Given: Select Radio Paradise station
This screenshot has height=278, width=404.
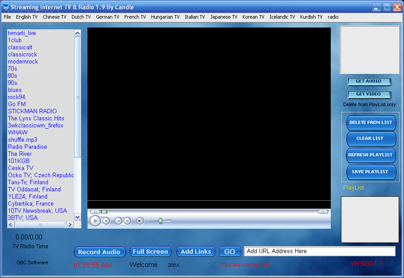Looking at the screenshot, I should [x=28, y=147].
